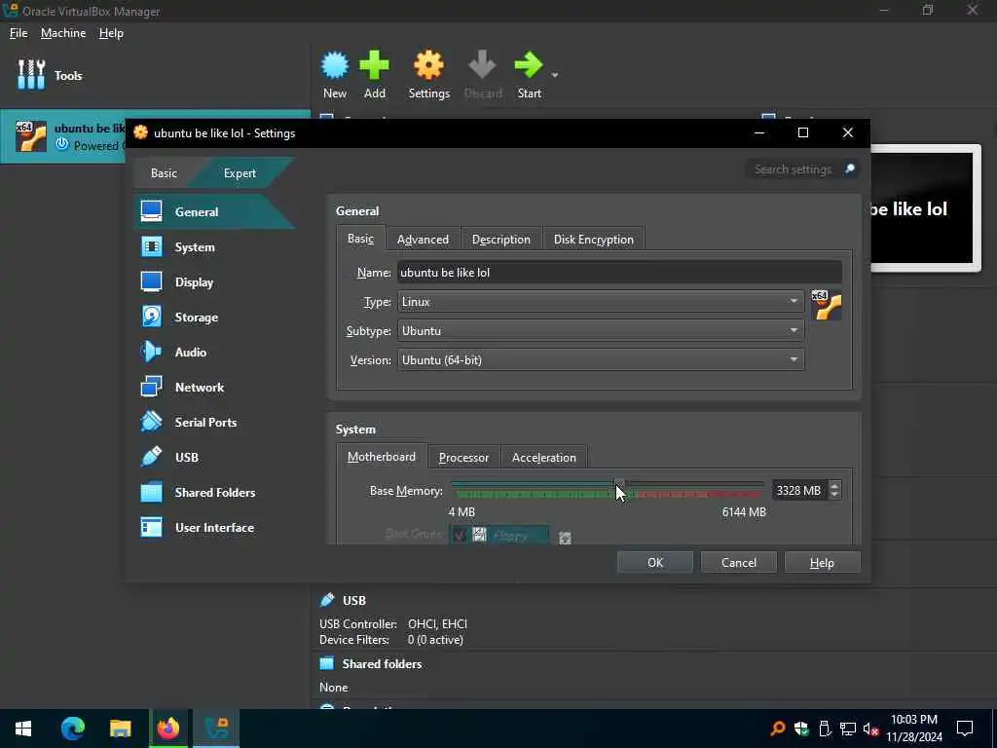Open Firefox from the taskbar
997x748 pixels.
click(x=168, y=729)
